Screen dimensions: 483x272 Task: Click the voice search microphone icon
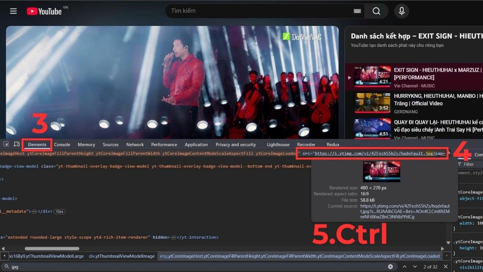click(401, 11)
